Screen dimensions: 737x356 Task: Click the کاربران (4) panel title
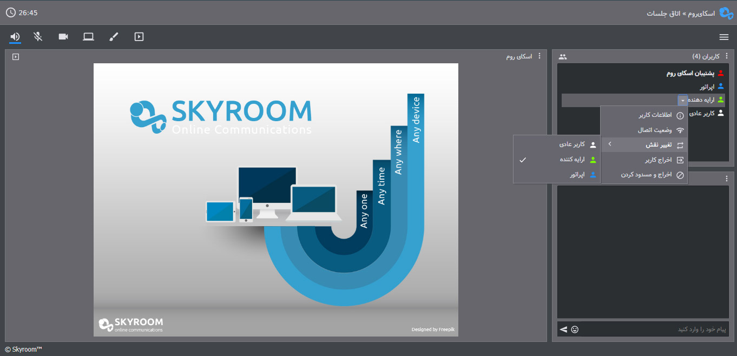[x=706, y=56]
